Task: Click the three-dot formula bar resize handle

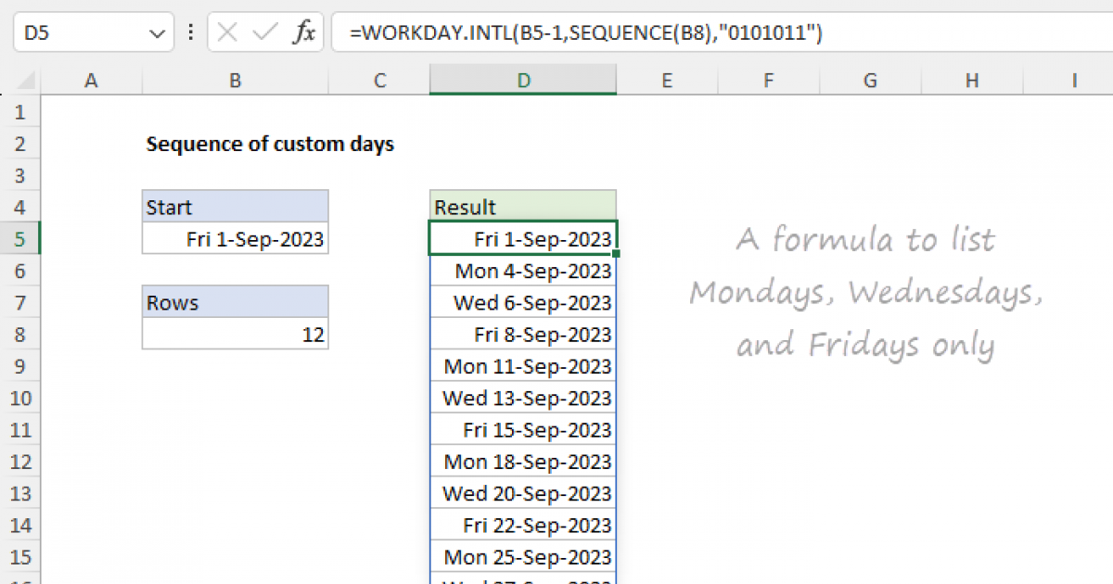Action: point(191,34)
